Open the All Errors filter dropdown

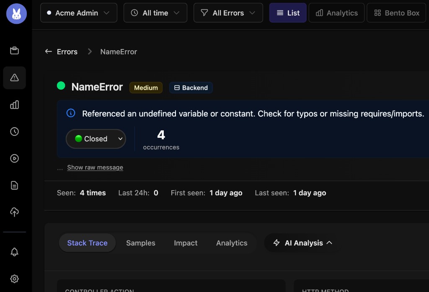pyautogui.click(x=228, y=13)
